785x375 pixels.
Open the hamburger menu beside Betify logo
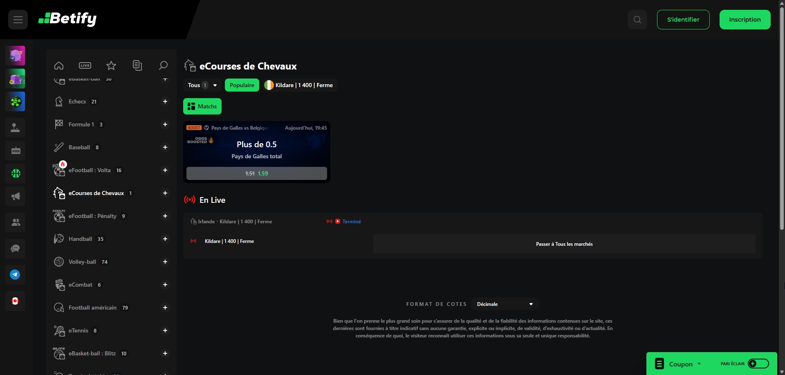click(x=18, y=20)
